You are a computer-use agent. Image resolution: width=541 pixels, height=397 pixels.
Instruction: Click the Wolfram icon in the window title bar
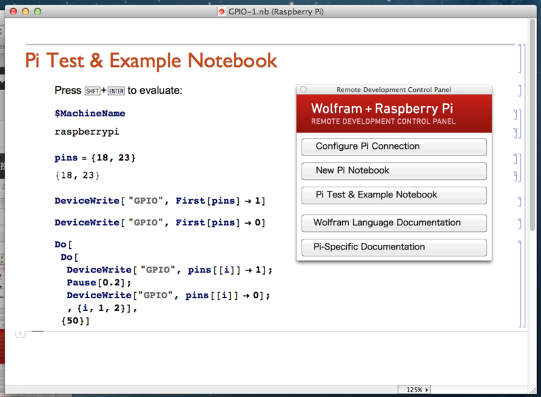pos(221,11)
